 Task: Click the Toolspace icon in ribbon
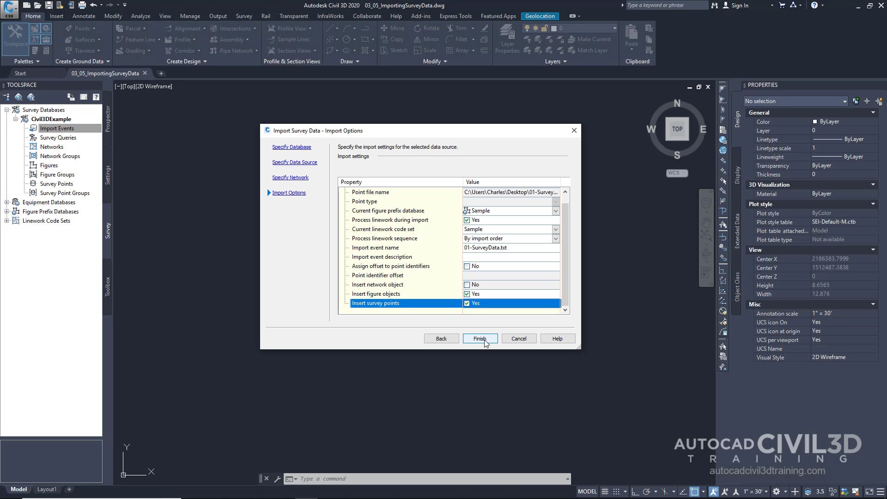[15, 35]
